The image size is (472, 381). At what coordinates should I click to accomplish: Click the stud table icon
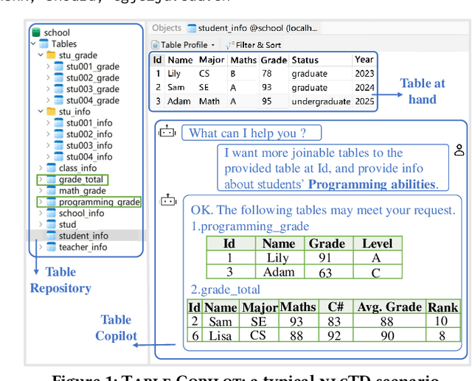coord(51,224)
